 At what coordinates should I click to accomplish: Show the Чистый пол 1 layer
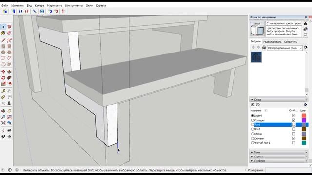[293, 143]
